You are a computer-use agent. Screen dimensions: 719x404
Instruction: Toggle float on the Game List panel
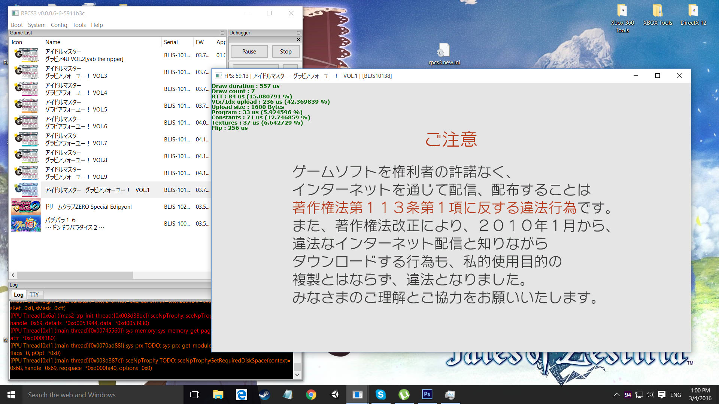tap(222, 33)
